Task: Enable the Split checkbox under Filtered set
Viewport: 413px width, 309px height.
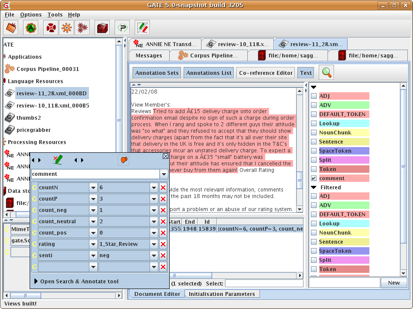Action: 314,260
